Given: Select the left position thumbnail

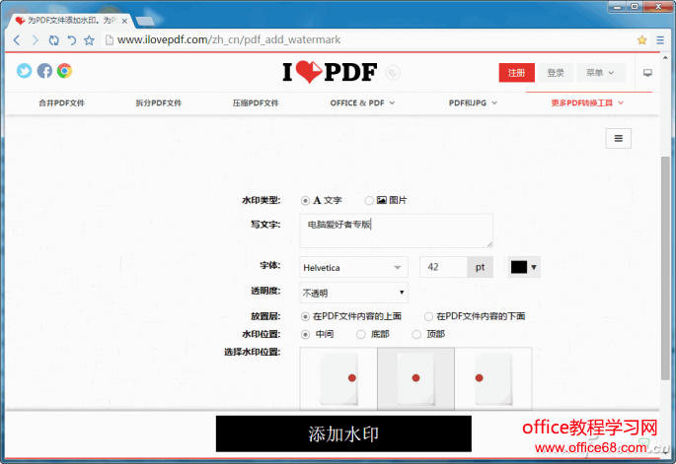Looking at the screenshot, I should coord(338,378).
